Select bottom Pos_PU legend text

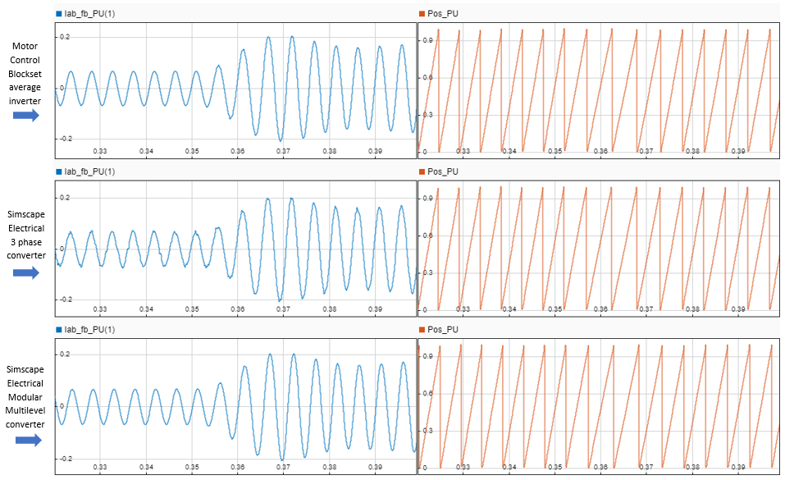pyautogui.click(x=443, y=330)
